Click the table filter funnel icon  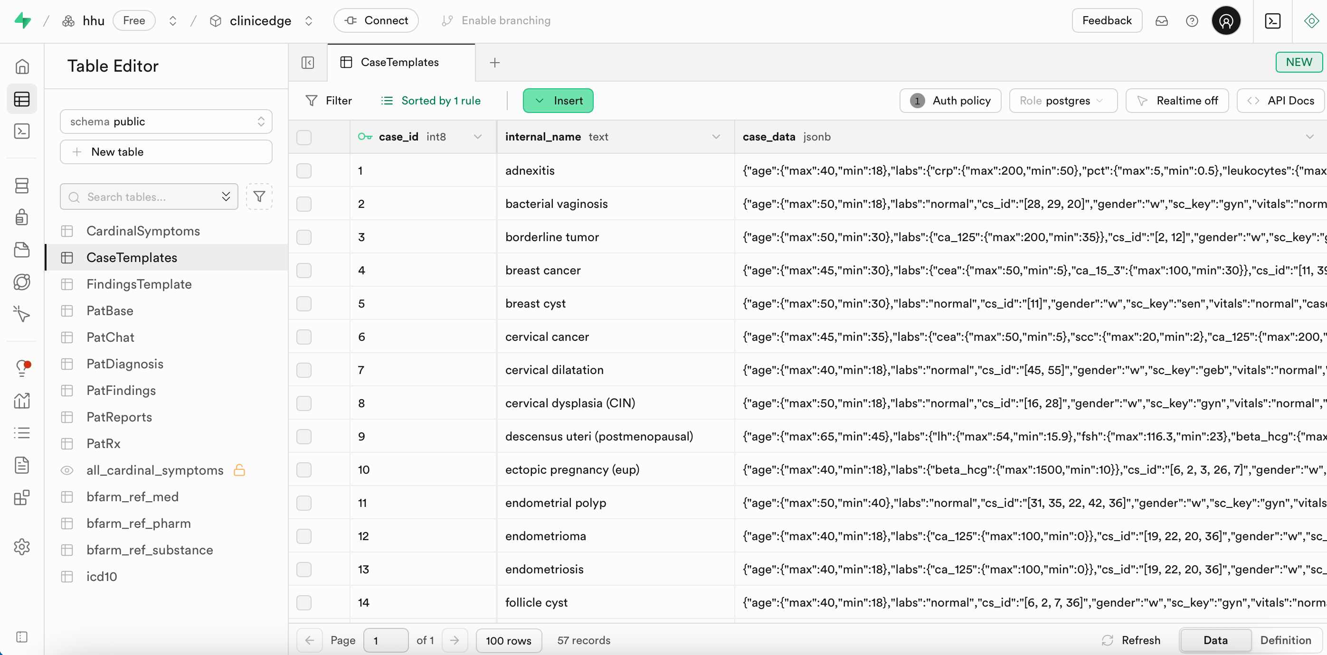tap(259, 196)
